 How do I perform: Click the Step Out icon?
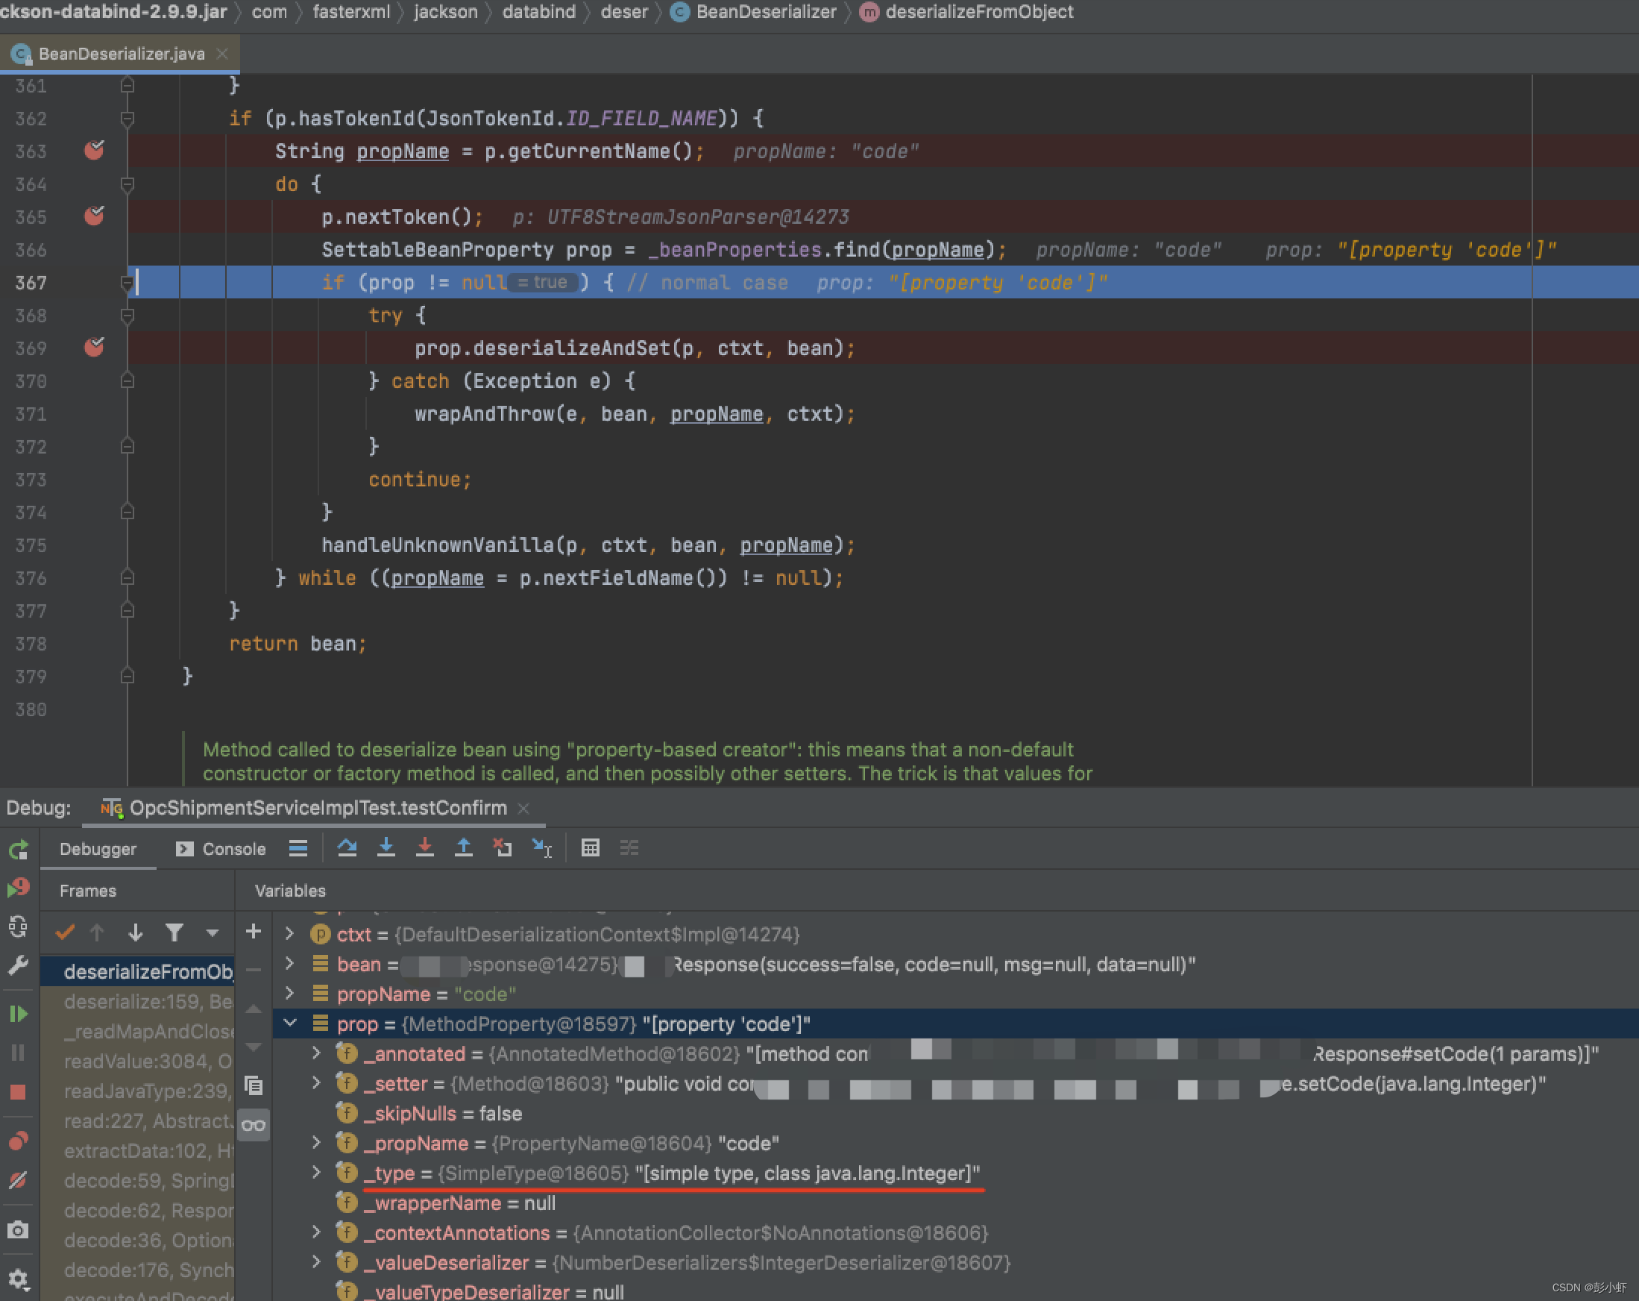point(464,848)
